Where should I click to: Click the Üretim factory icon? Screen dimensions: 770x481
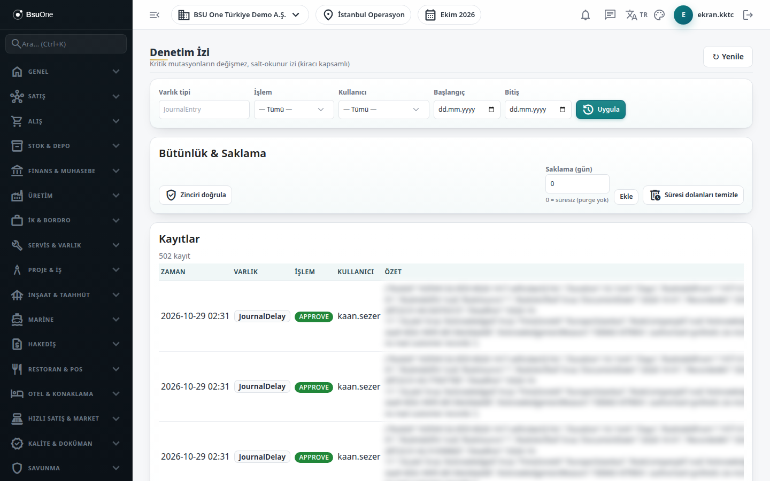click(17, 196)
